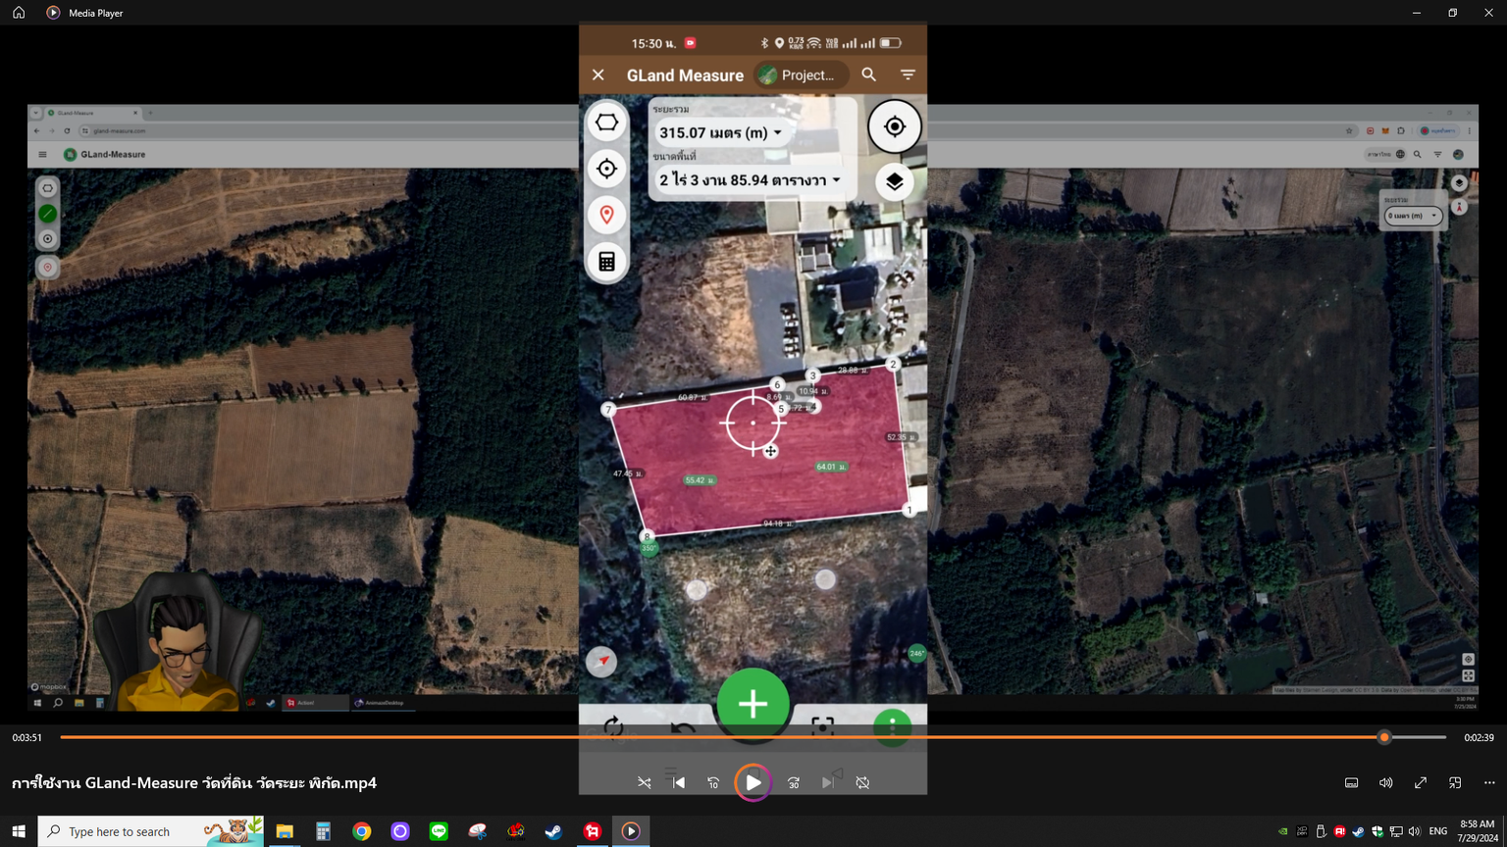Screen dimensions: 1507x847
Task: Skip back 10 seconds
Action: (x=713, y=782)
